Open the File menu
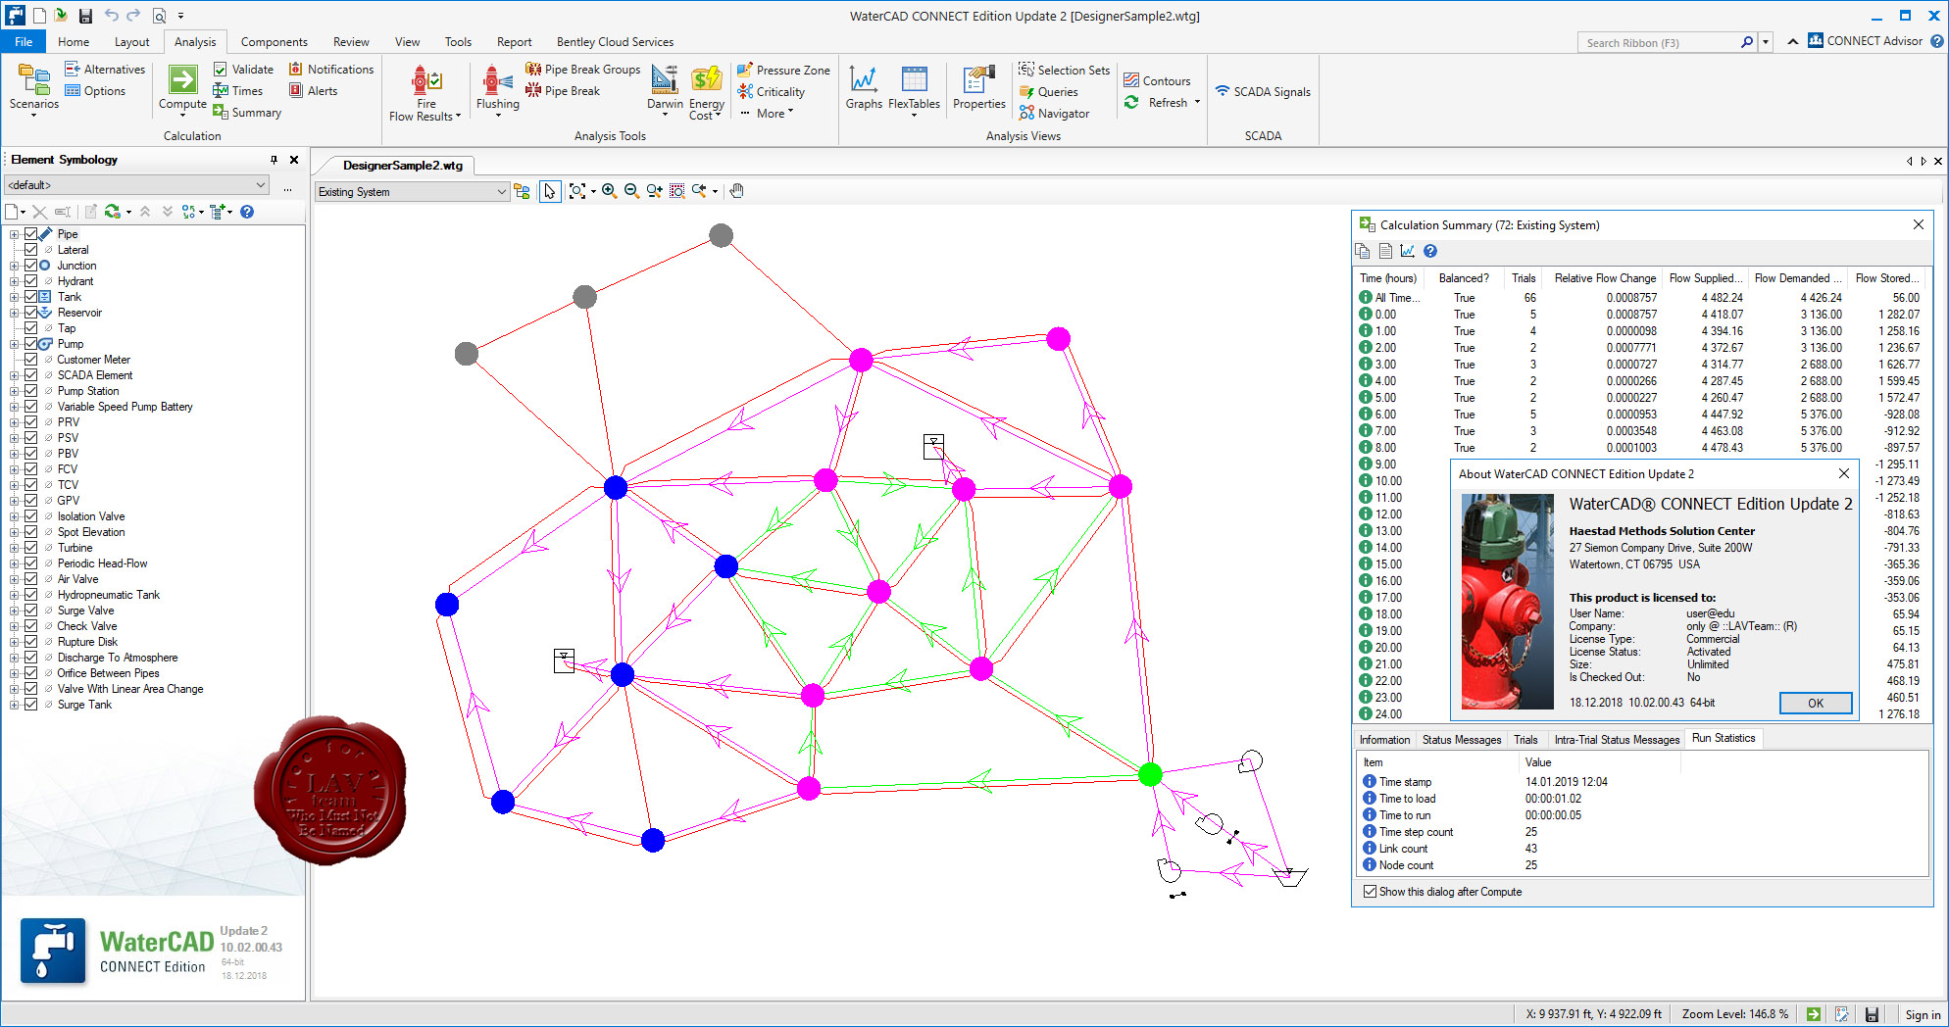This screenshot has width=1949, height=1027. tap(24, 41)
